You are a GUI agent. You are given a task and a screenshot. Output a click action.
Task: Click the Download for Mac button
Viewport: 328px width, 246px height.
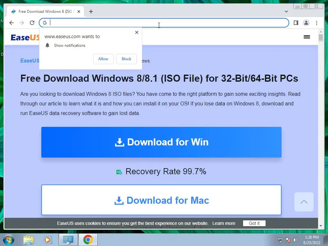(x=161, y=200)
